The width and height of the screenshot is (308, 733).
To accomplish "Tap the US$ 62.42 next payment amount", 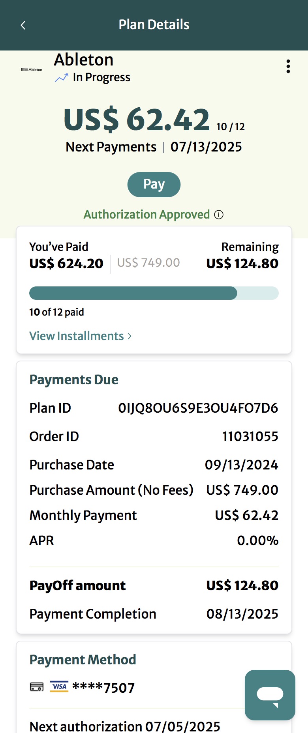I will 137,119.
